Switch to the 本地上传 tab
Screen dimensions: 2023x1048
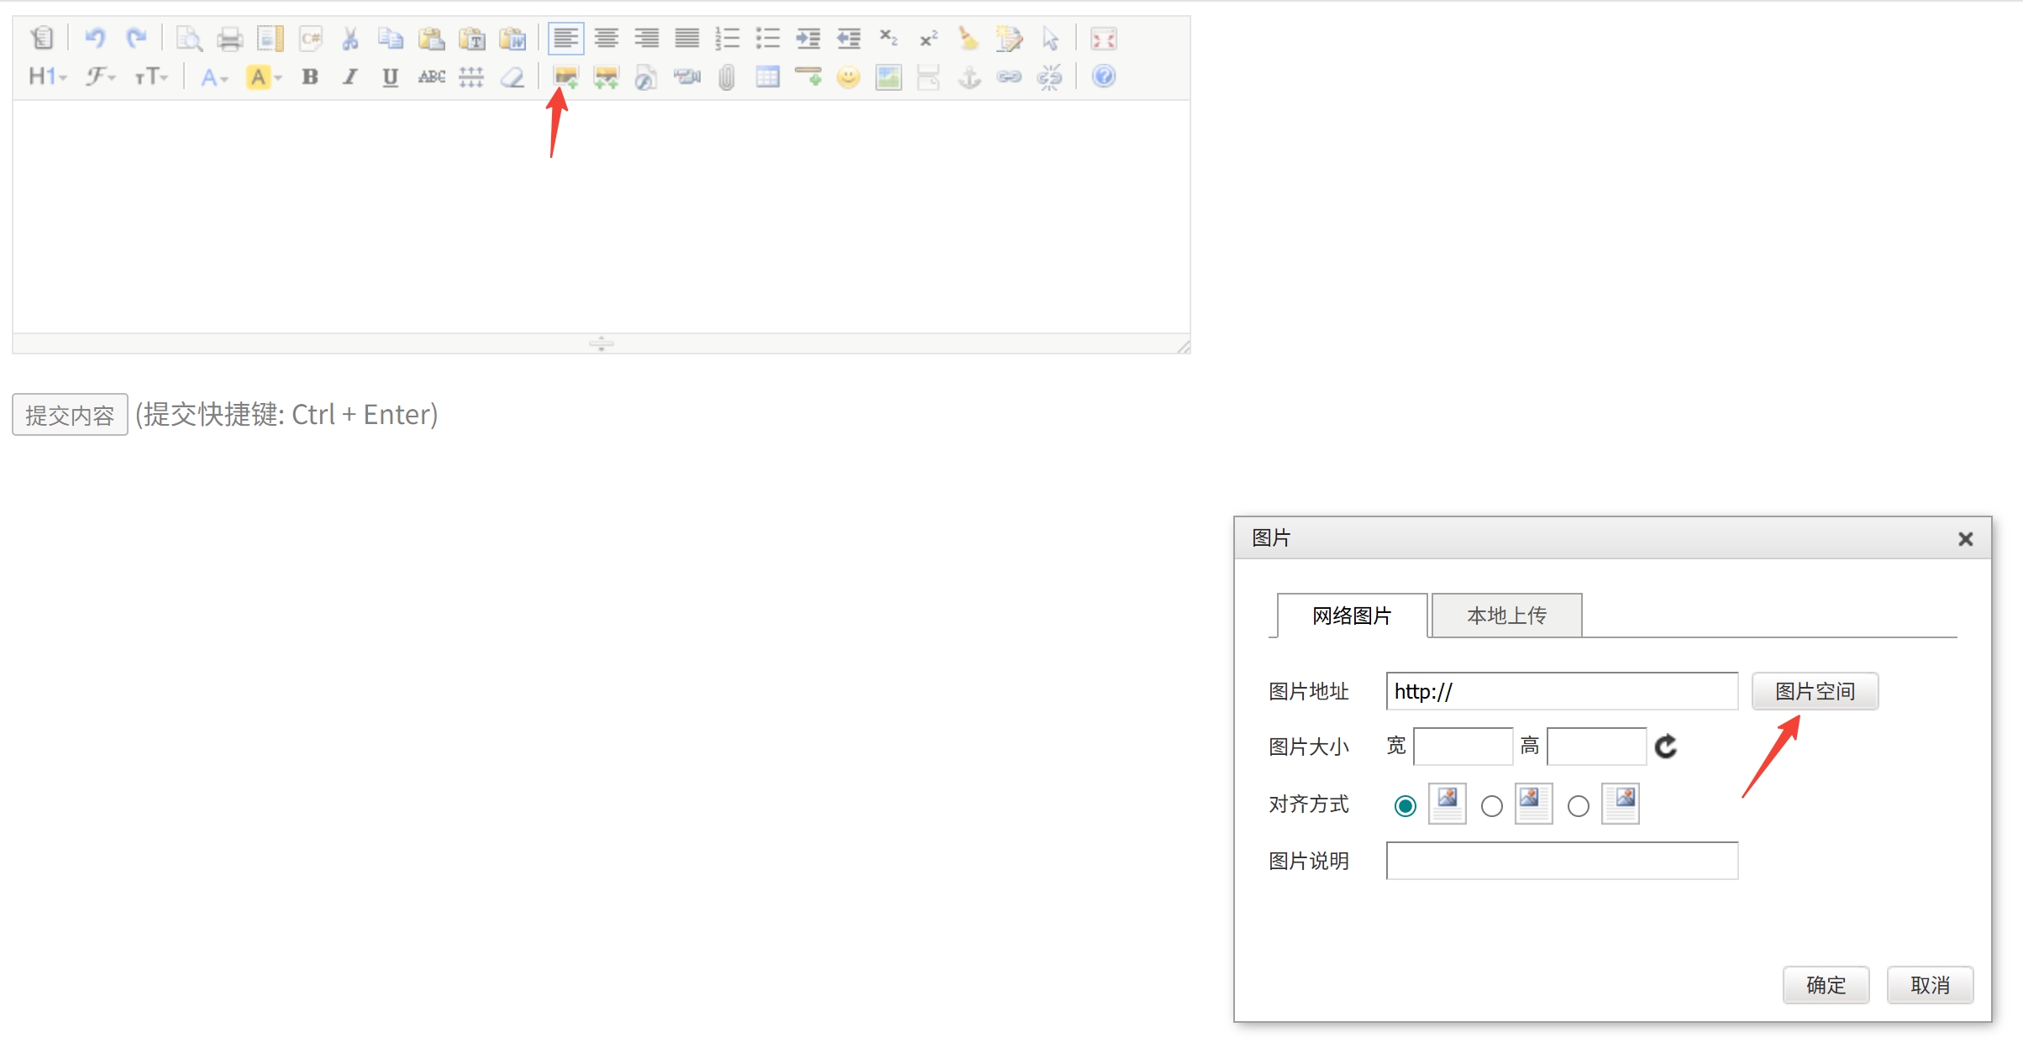click(1507, 616)
